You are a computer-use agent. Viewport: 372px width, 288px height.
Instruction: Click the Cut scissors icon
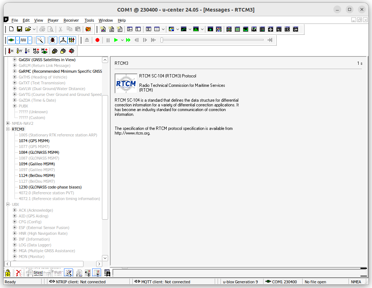click(x=60, y=29)
